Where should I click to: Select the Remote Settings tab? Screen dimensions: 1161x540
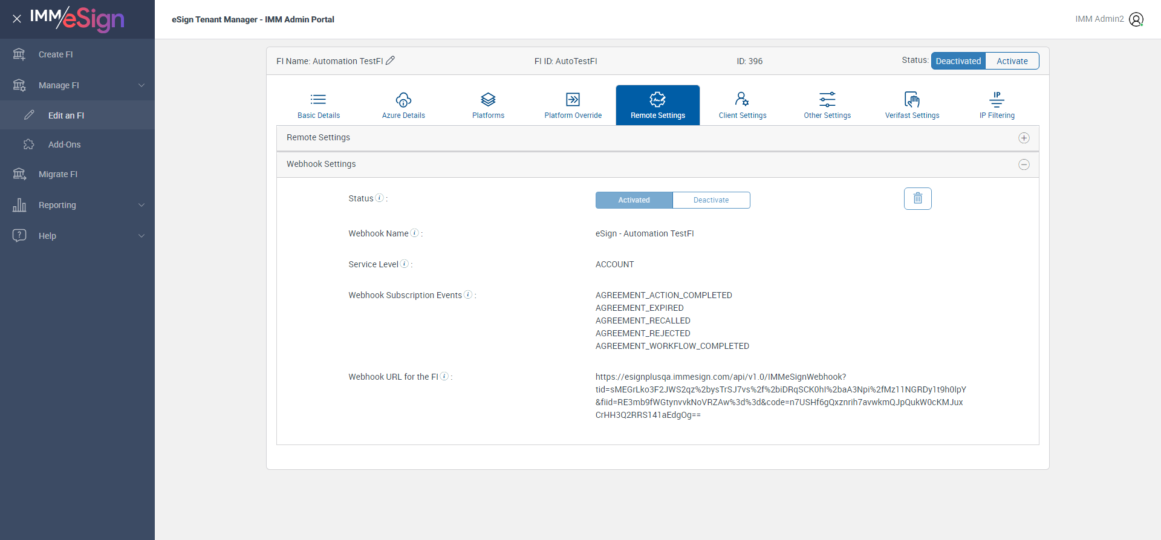click(x=658, y=105)
